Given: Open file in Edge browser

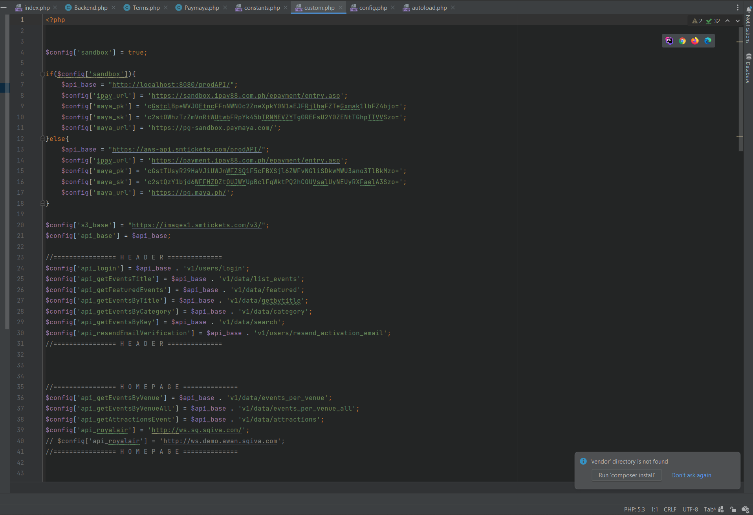Looking at the screenshot, I should [x=708, y=41].
